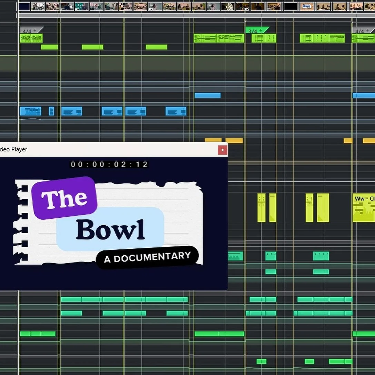Viewport: 375px width, 375px height.
Task: Click the plus icon next to the 3/4 signature
Action: 260,30
